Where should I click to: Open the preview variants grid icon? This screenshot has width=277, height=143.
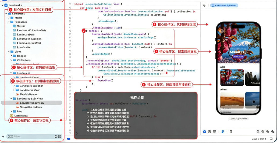pyautogui.click(x=214, y=132)
